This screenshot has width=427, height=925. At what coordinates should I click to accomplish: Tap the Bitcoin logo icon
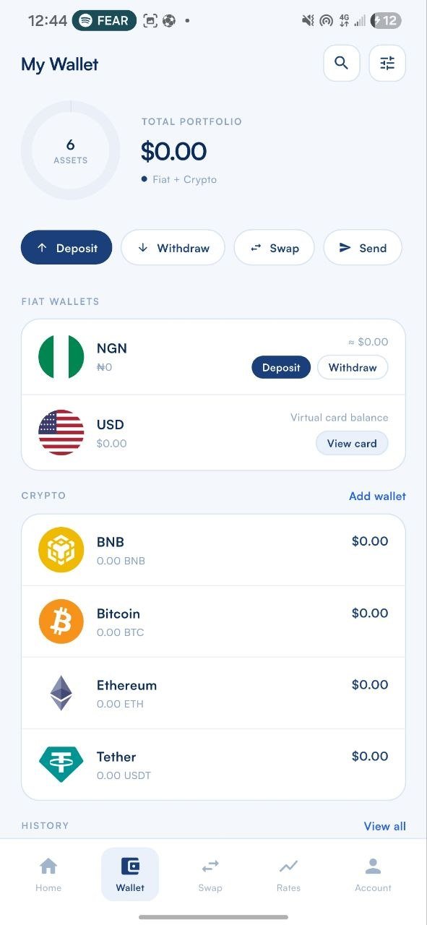point(61,621)
